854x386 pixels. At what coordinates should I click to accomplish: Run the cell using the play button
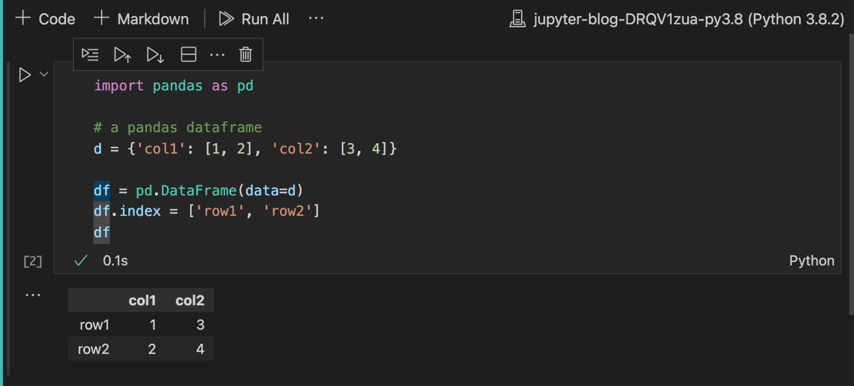coord(23,75)
